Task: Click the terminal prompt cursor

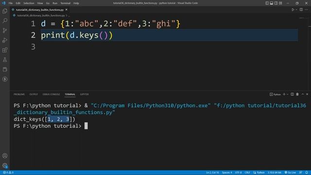Action: (x=86, y=126)
